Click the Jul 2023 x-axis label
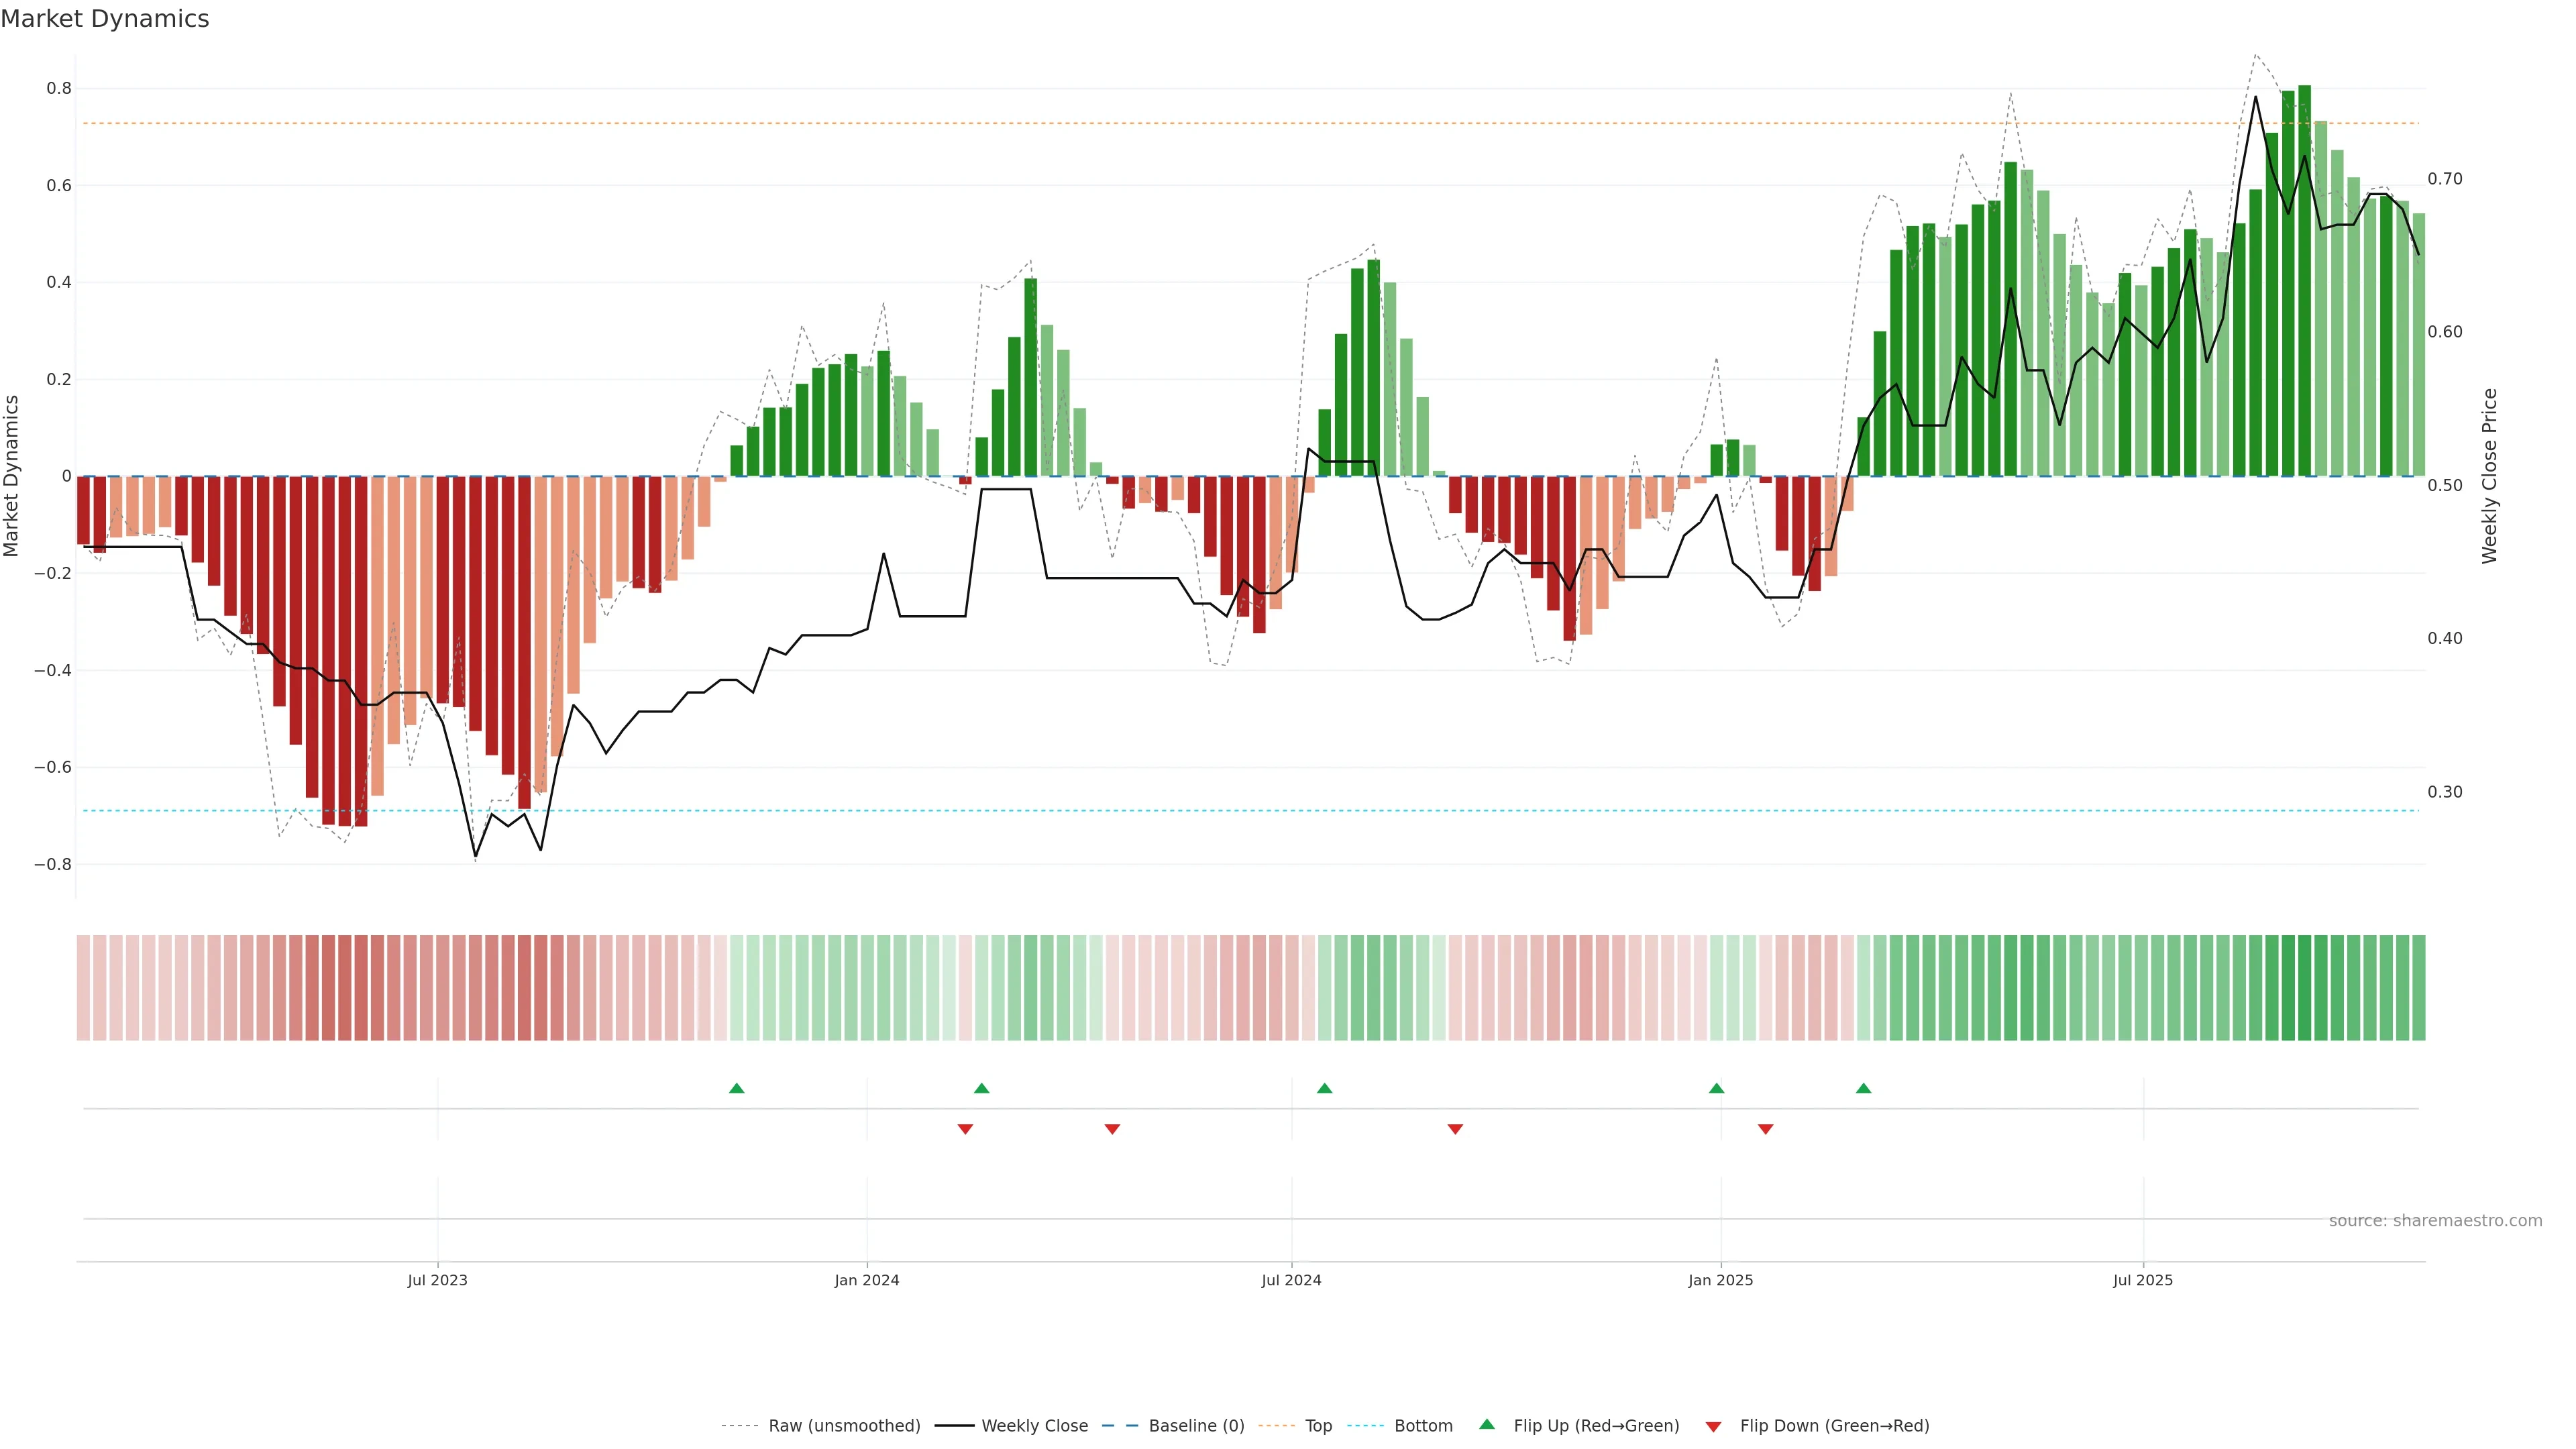 pyautogui.click(x=437, y=1280)
